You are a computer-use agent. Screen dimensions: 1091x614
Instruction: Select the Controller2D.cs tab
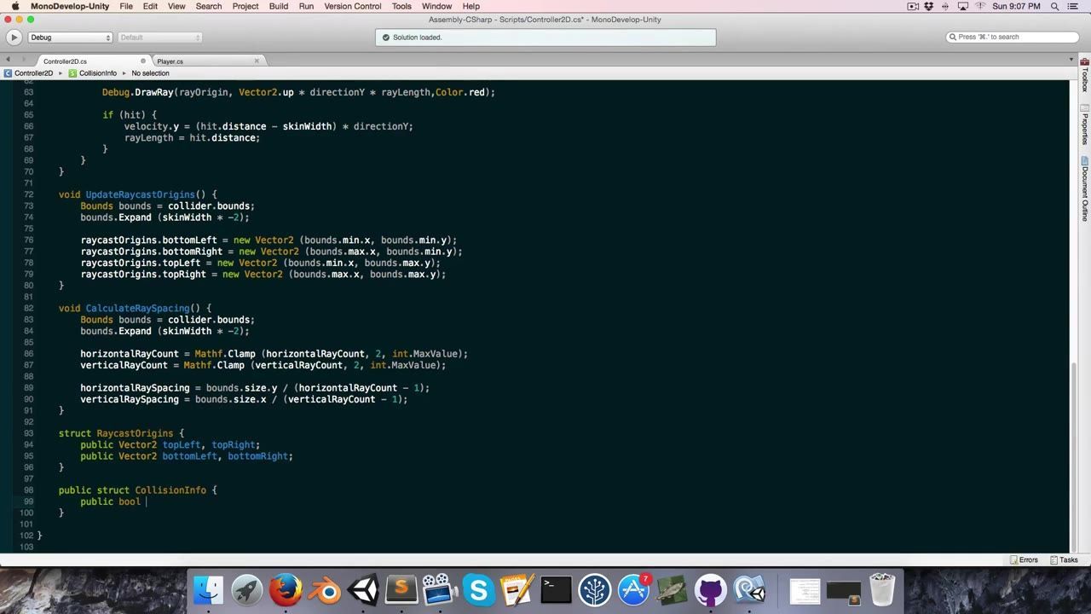point(65,61)
